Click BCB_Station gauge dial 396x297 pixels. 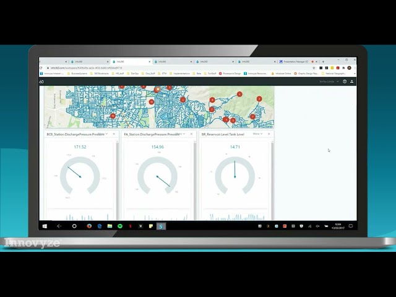80,176
